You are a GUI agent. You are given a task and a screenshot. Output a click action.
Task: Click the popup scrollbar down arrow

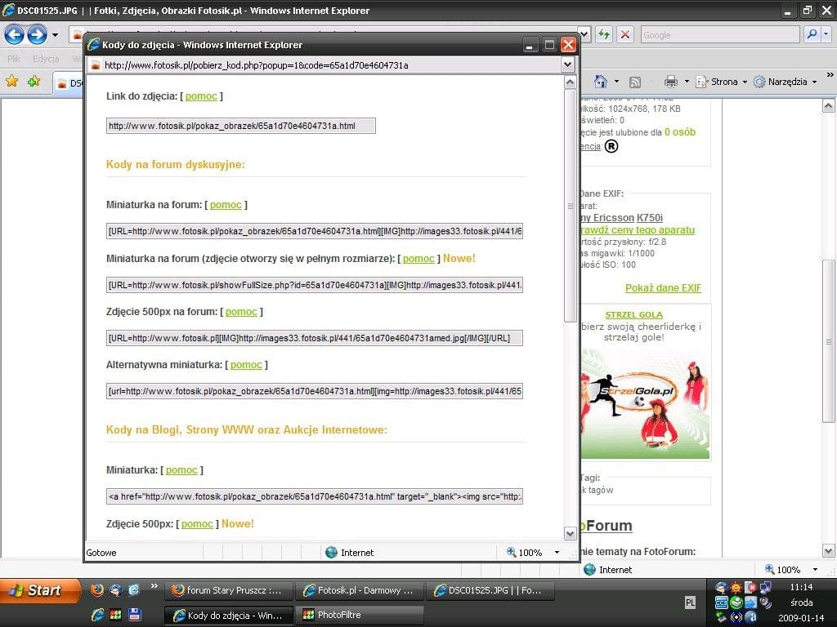[x=570, y=533]
